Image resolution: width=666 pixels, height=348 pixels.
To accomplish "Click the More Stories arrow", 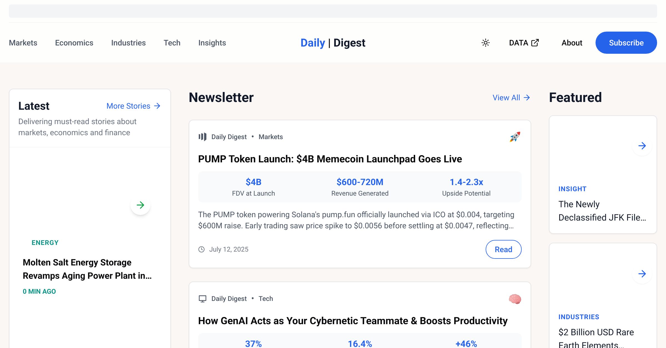I will click(x=157, y=106).
